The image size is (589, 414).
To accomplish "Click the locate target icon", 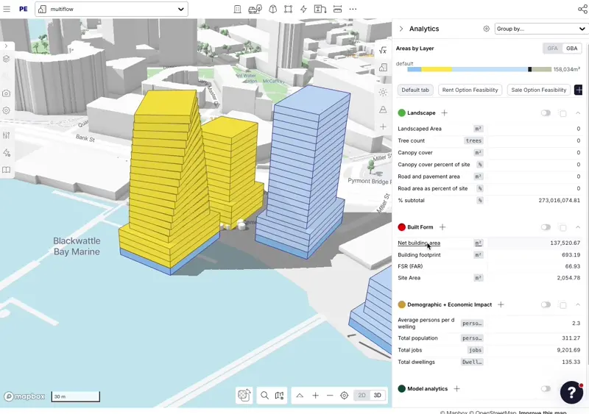I will point(344,395).
